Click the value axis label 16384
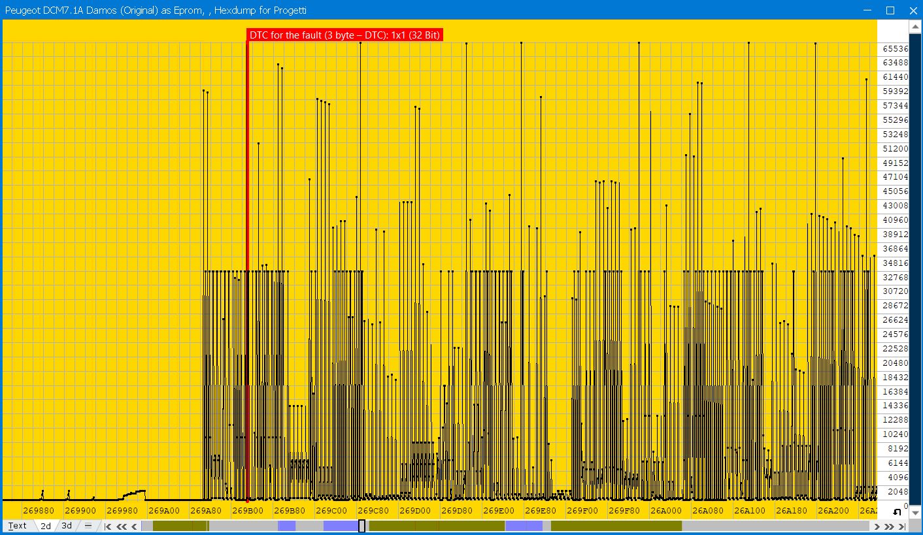Image resolution: width=923 pixels, height=535 pixels. [x=895, y=391]
